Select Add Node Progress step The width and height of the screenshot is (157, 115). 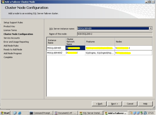point(12,53)
